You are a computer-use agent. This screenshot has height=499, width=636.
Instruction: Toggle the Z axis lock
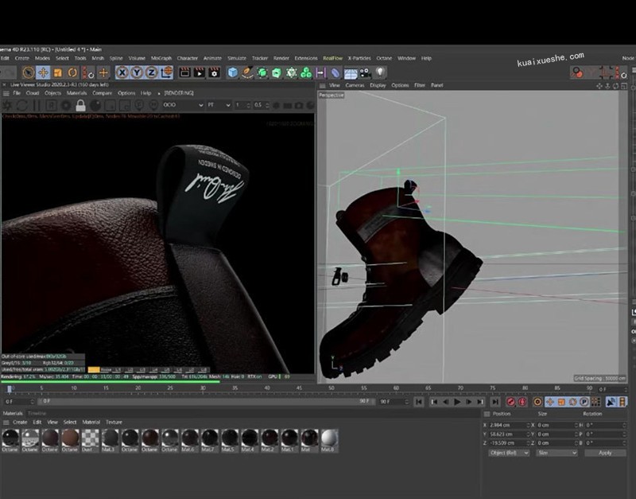[151, 72]
